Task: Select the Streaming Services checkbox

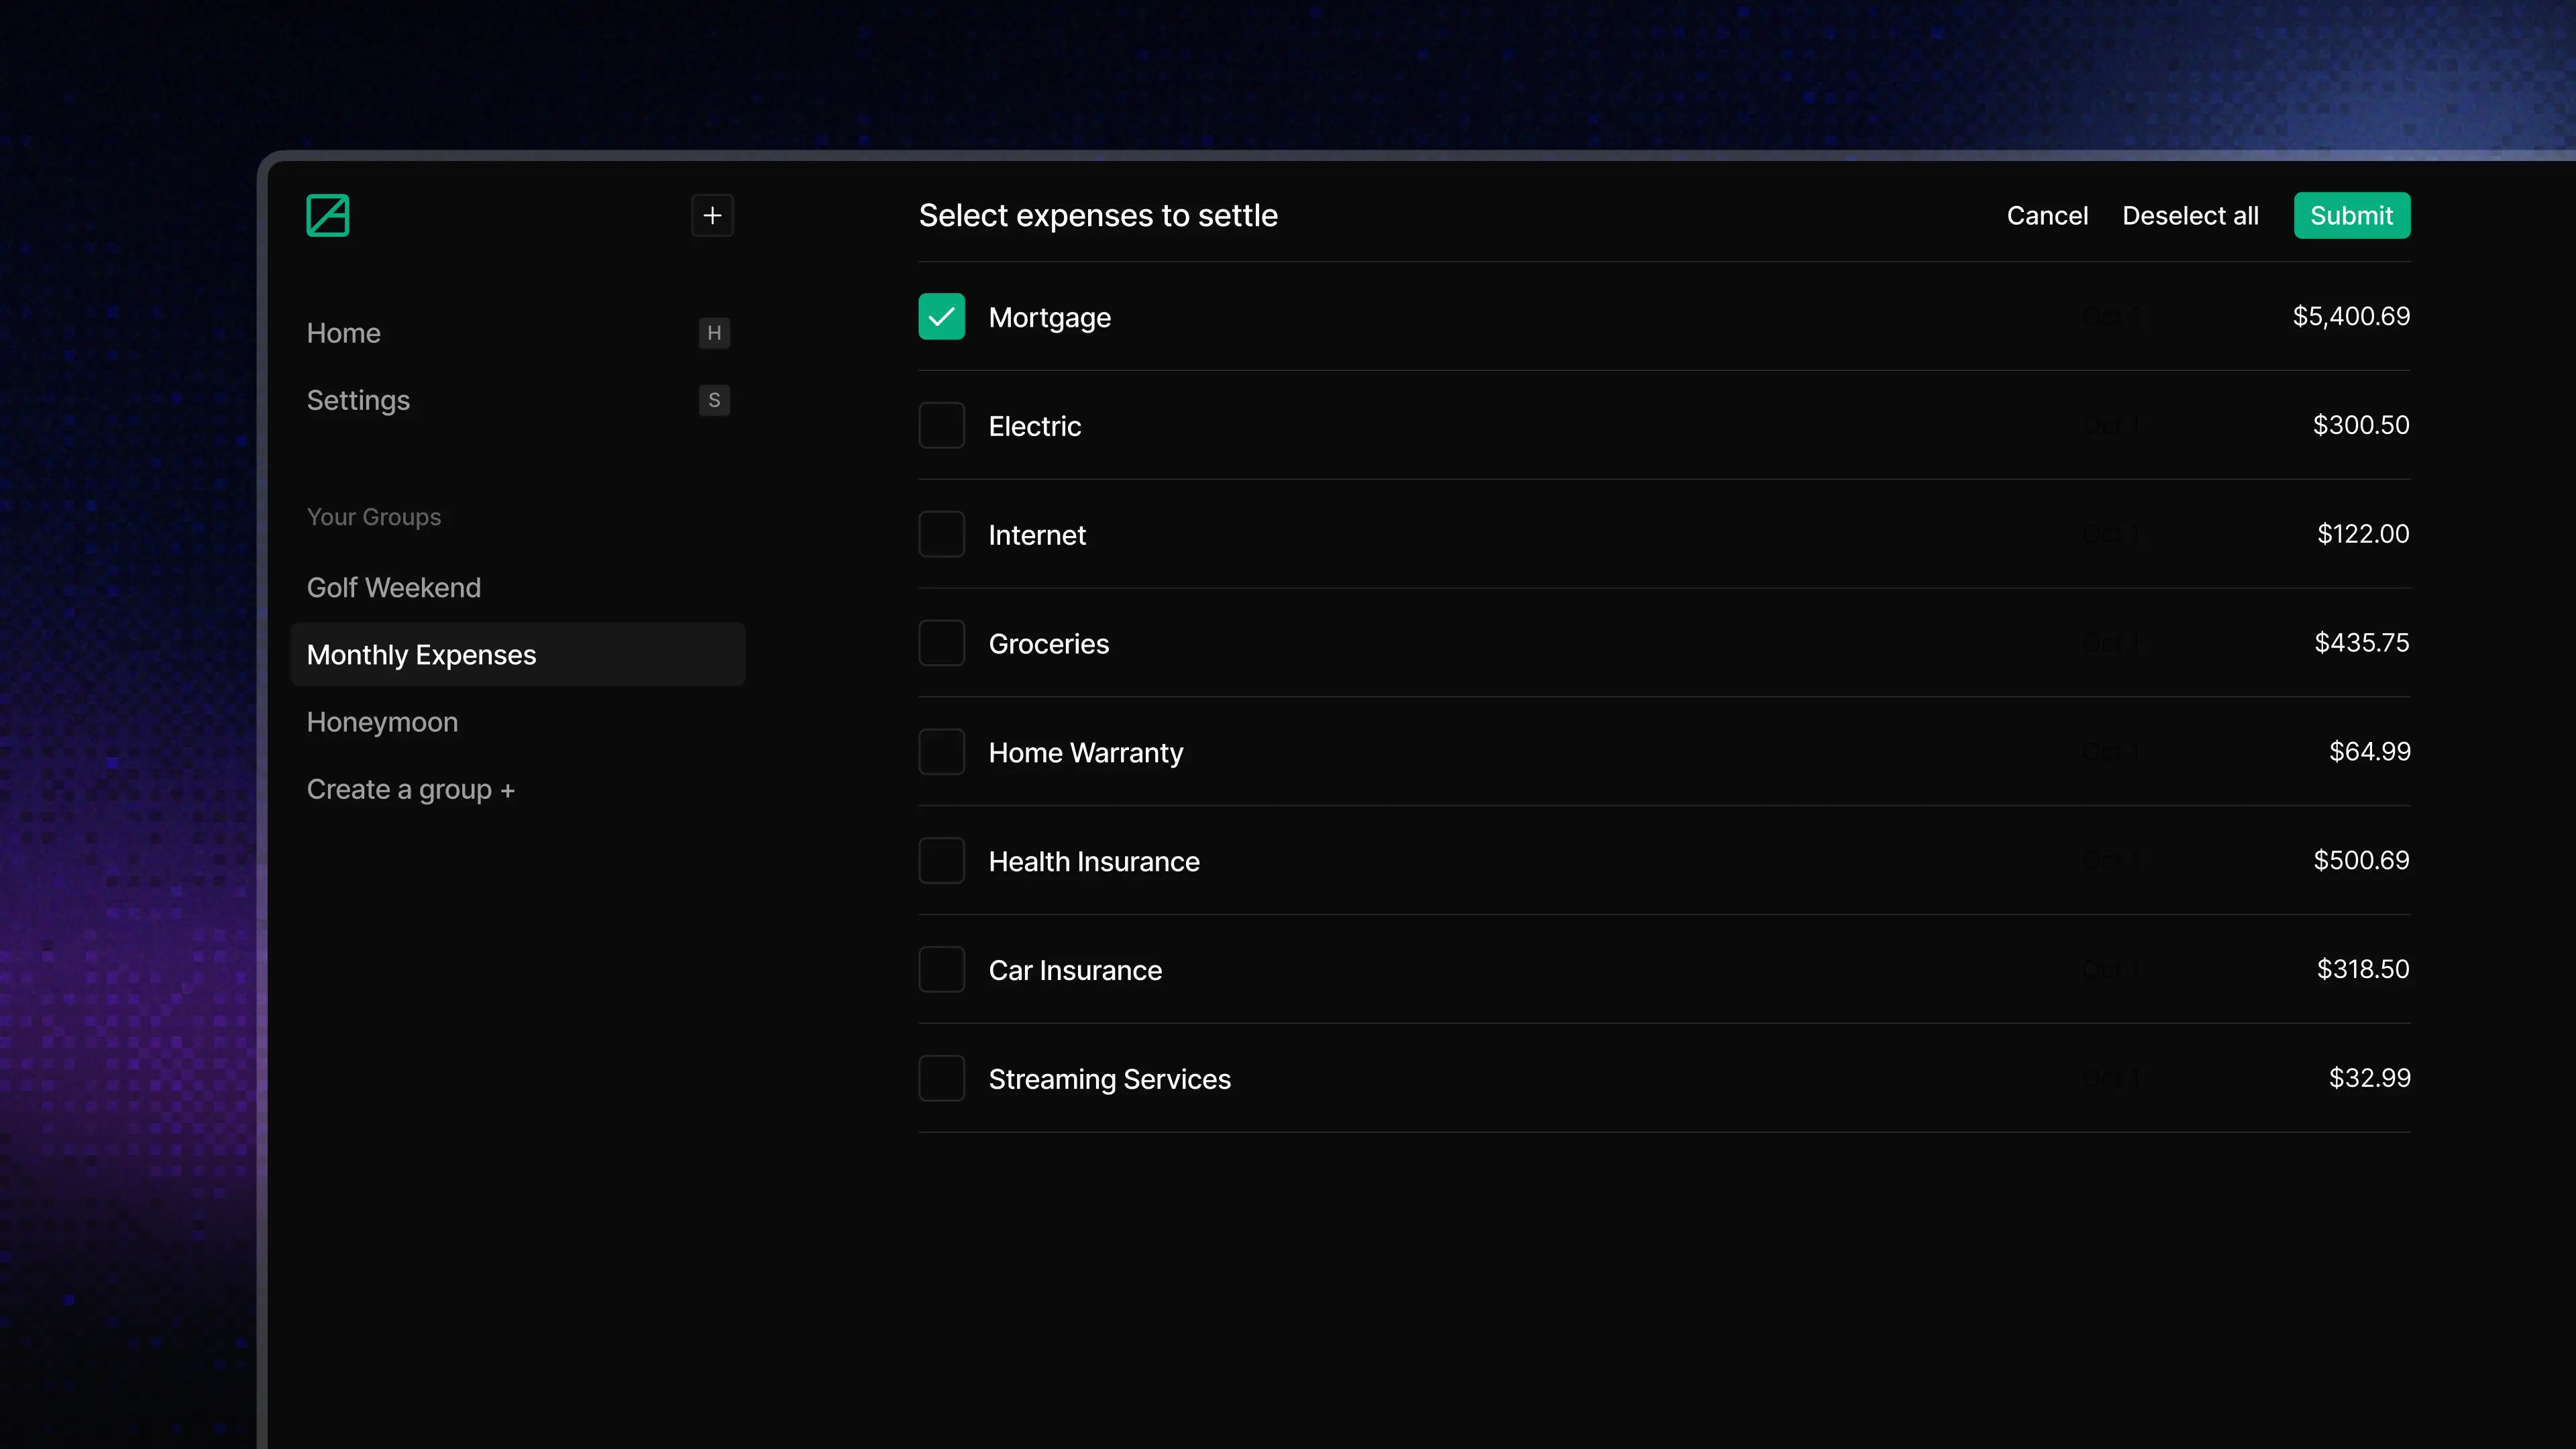Action: (941, 1078)
